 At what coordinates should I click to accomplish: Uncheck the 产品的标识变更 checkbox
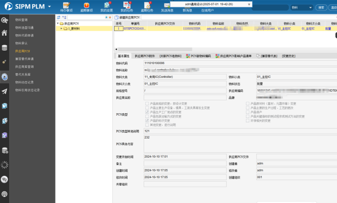coord(146,120)
